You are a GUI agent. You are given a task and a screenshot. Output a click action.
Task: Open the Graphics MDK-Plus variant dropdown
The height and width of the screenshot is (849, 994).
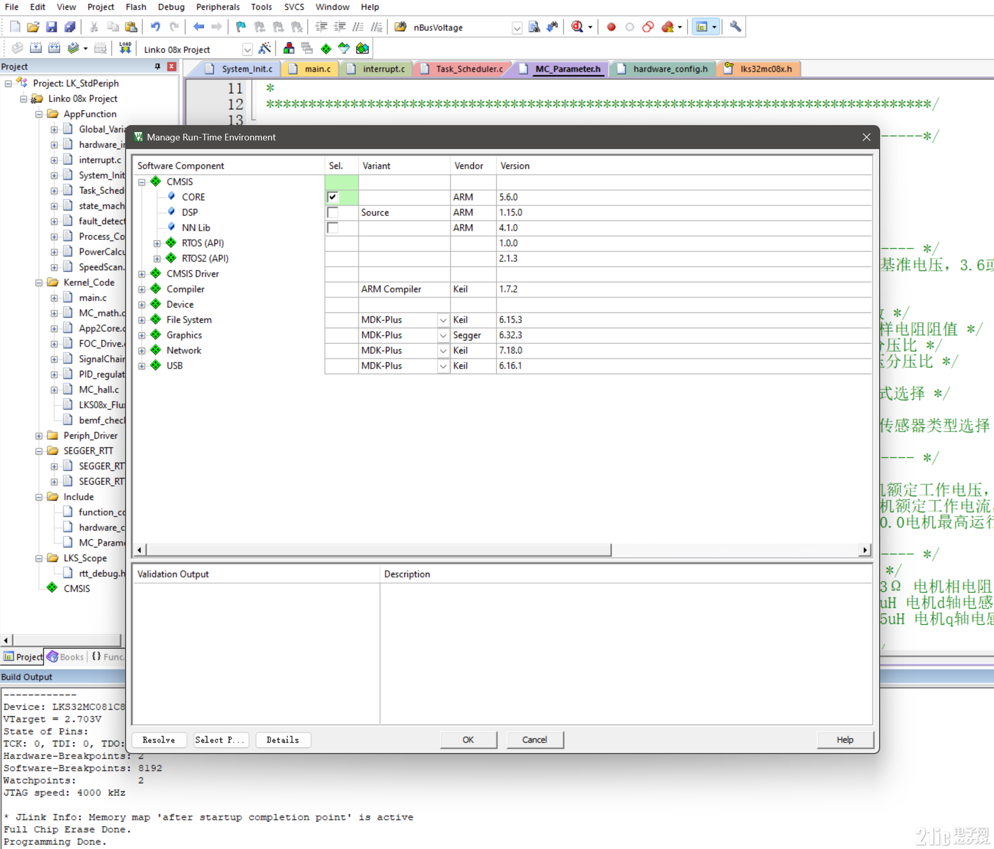pos(443,335)
